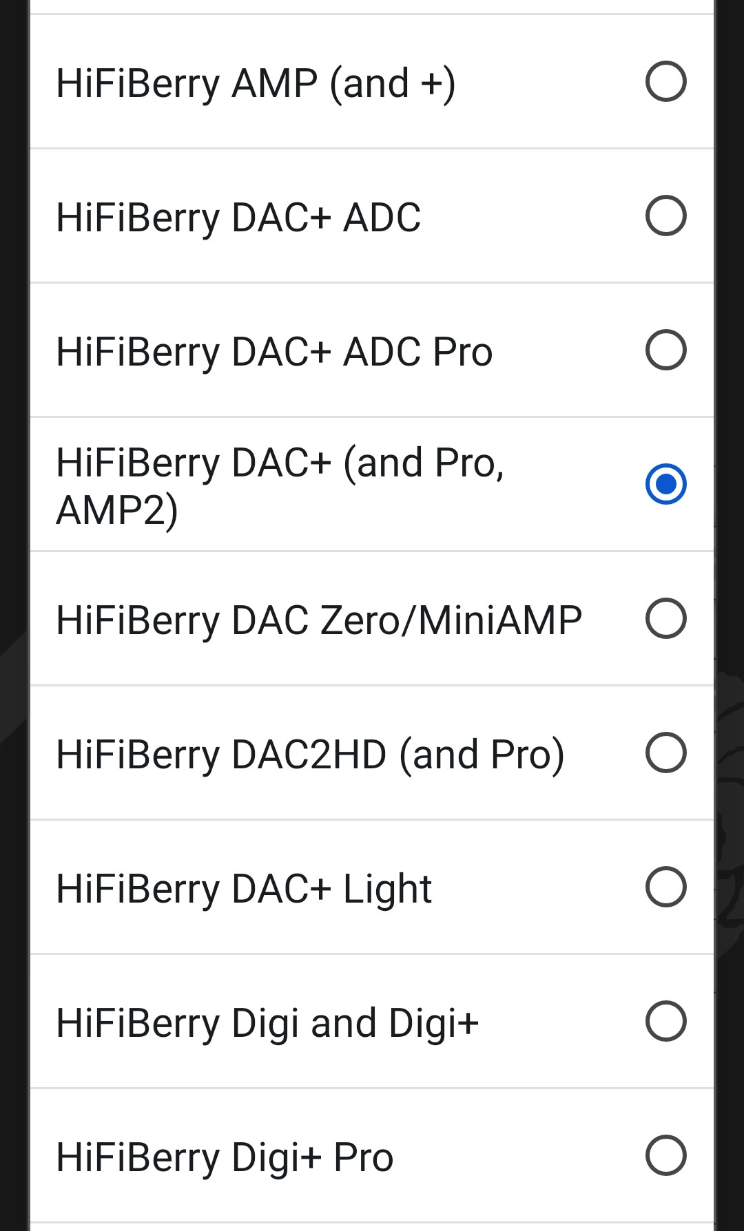Pick the HiFiBerry DAC+ Light radio button
Viewport: 744px width, 1231px height.
point(665,887)
